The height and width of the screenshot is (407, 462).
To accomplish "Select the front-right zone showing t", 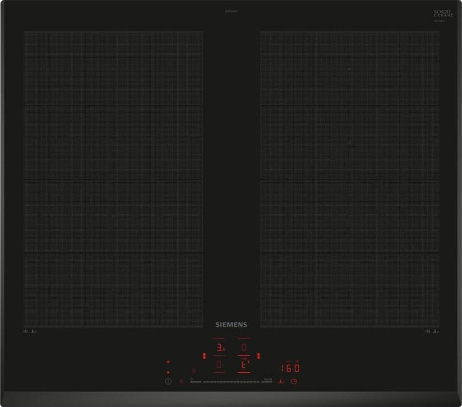I will 244,365.
